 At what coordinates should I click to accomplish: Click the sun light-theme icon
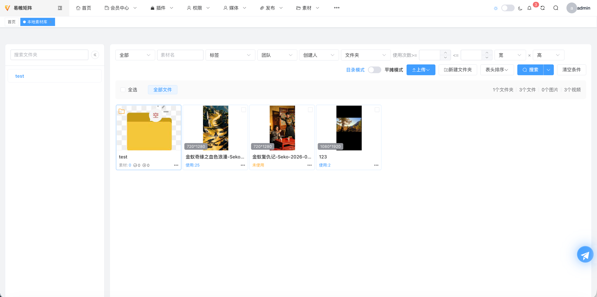(x=496, y=8)
